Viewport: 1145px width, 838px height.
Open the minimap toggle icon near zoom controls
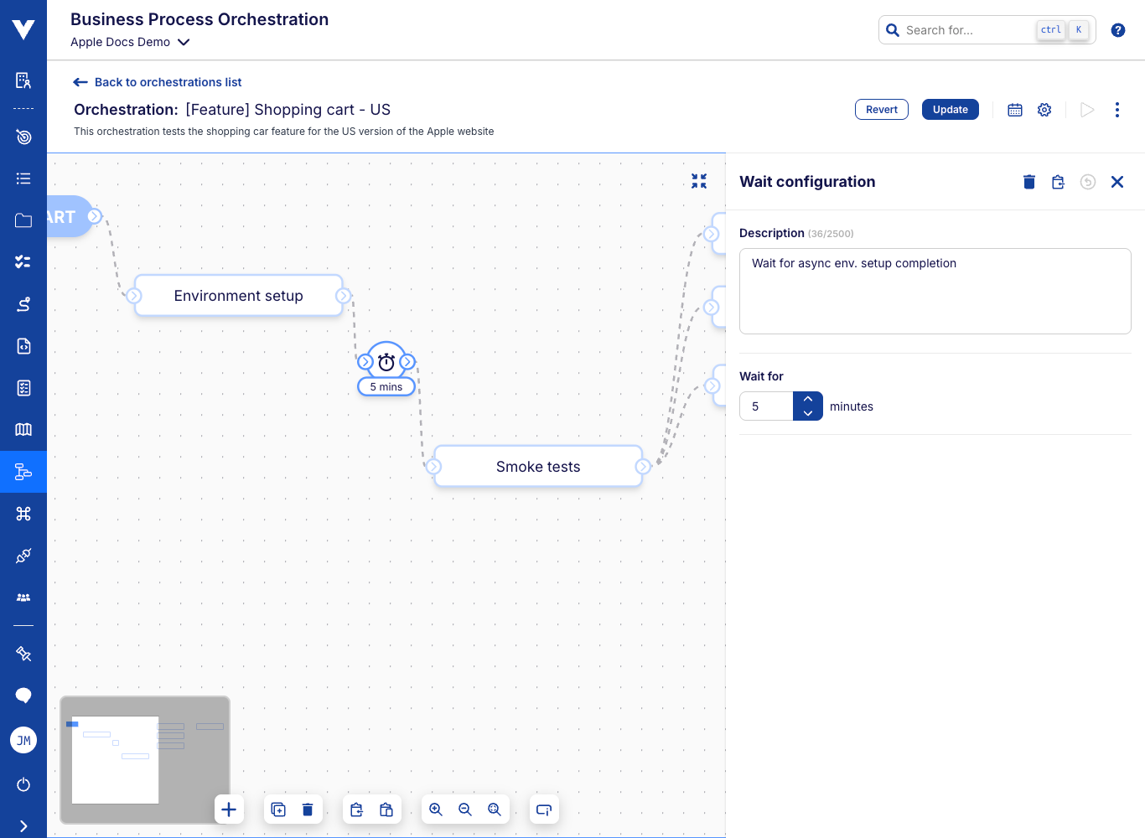coord(543,809)
